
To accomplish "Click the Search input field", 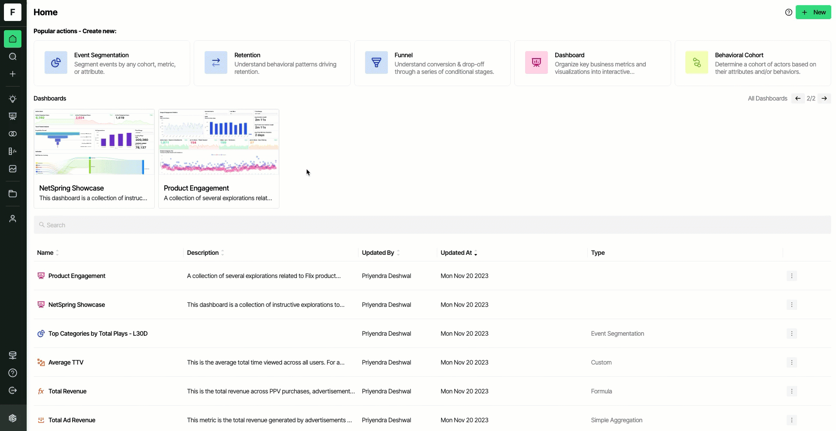I will coord(432,225).
